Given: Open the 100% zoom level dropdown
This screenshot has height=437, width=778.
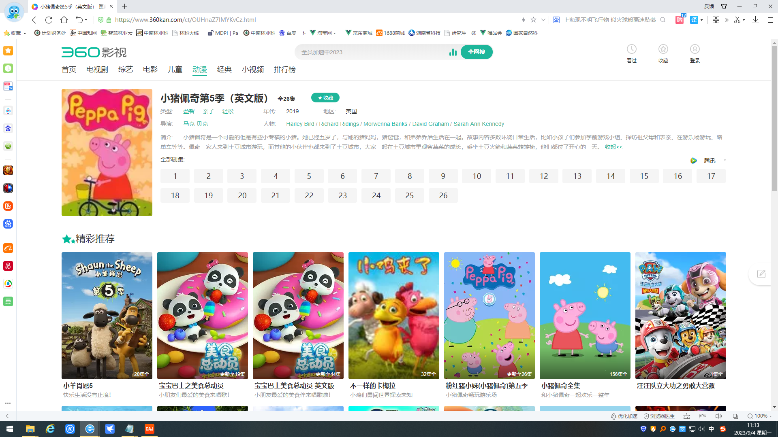Looking at the screenshot, I should point(761,416).
